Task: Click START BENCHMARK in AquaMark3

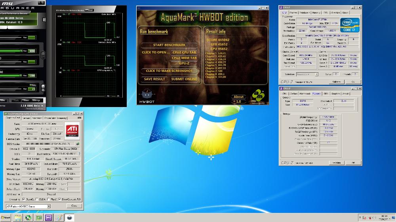Action: point(169,45)
